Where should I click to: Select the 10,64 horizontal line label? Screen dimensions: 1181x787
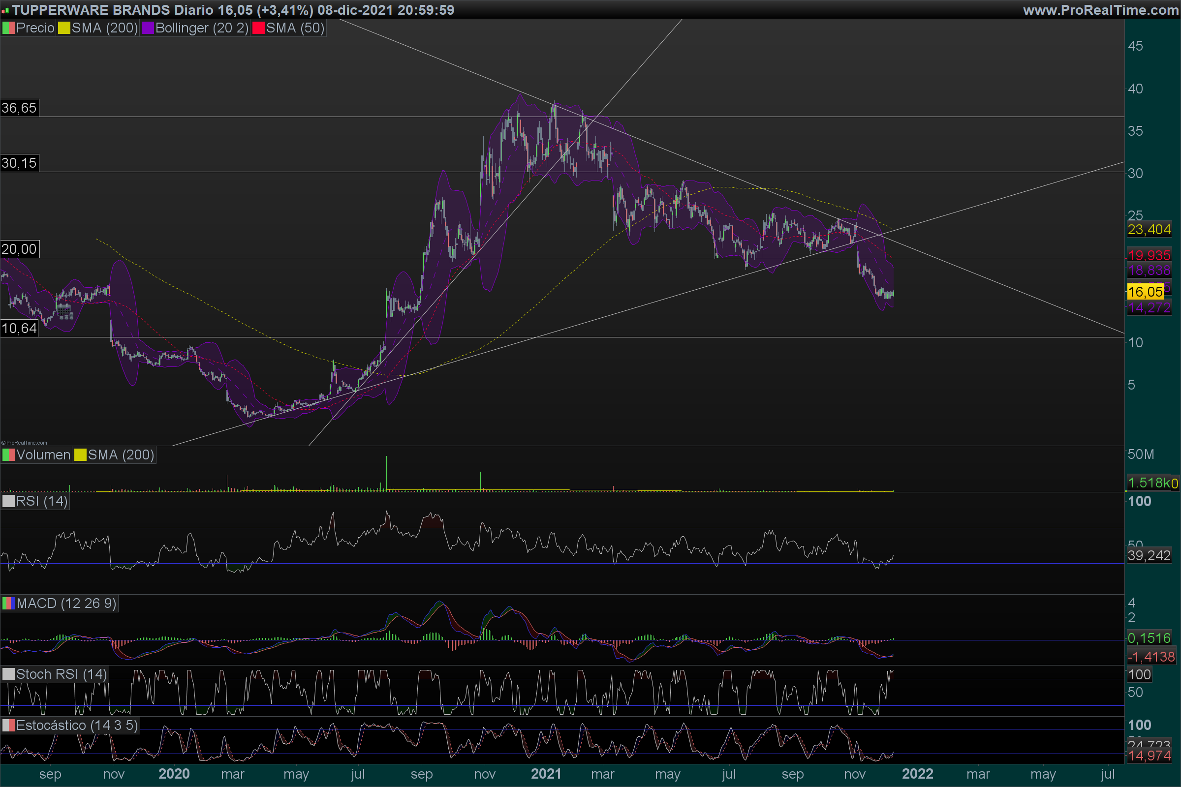[19, 329]
